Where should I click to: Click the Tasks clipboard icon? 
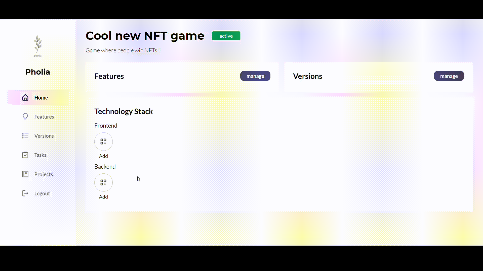click(25, 155)
